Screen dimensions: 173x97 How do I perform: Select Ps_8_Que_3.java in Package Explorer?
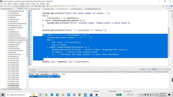[x=14, y=85]
